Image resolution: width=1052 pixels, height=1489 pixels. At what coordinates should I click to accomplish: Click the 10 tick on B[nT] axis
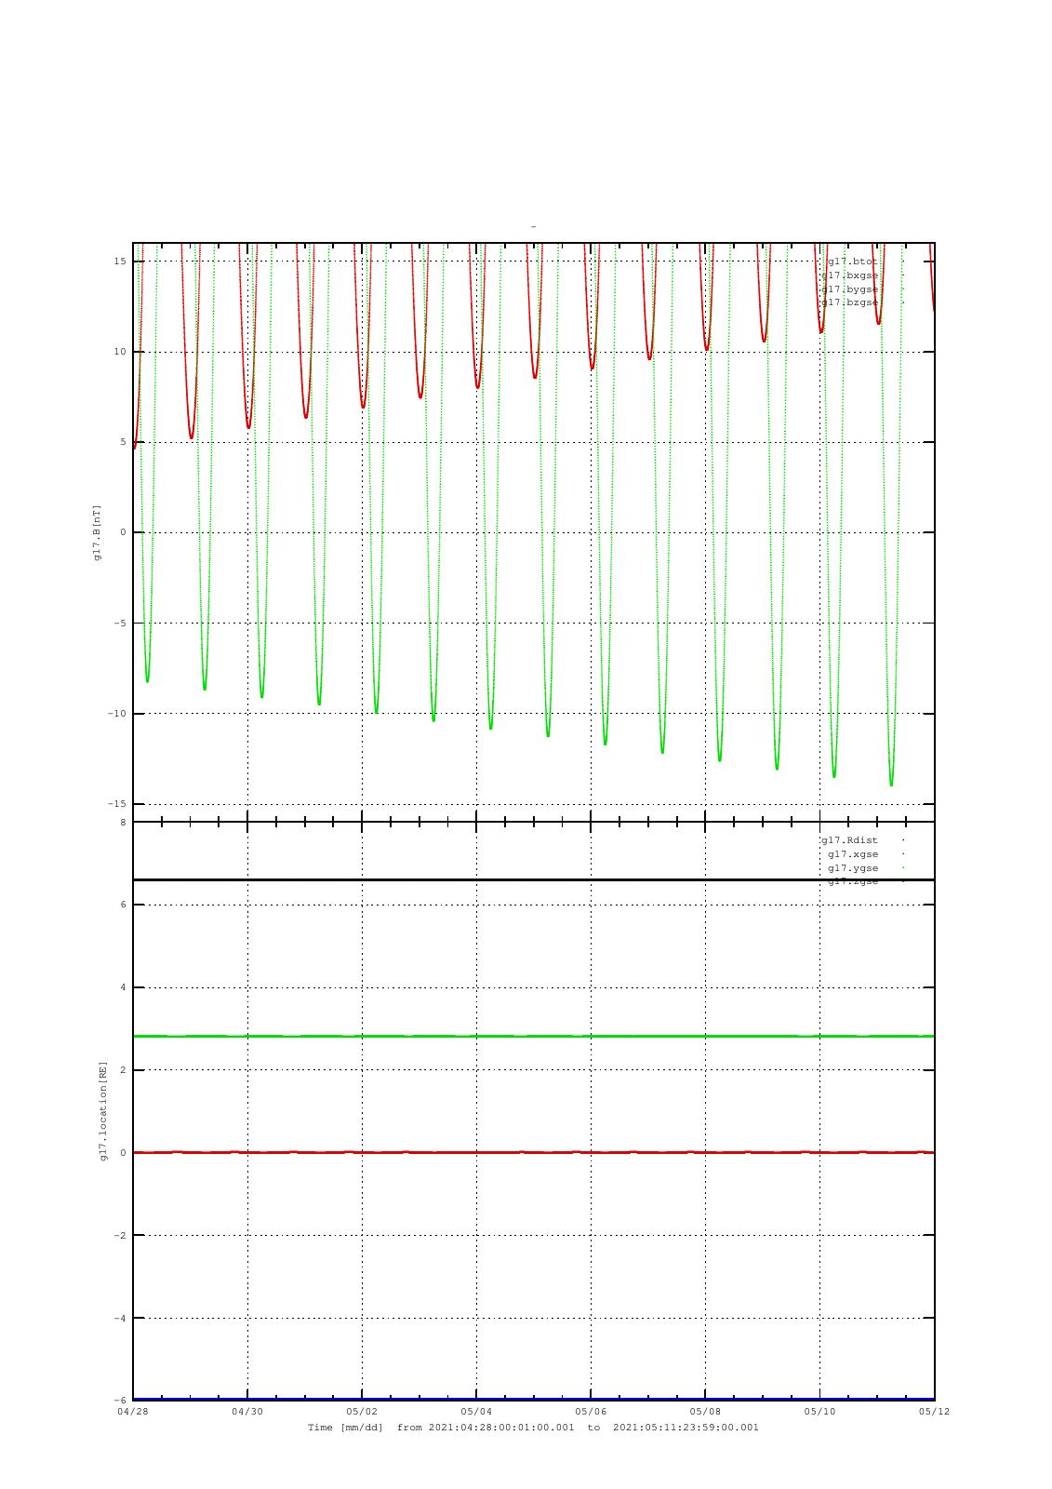120,352
